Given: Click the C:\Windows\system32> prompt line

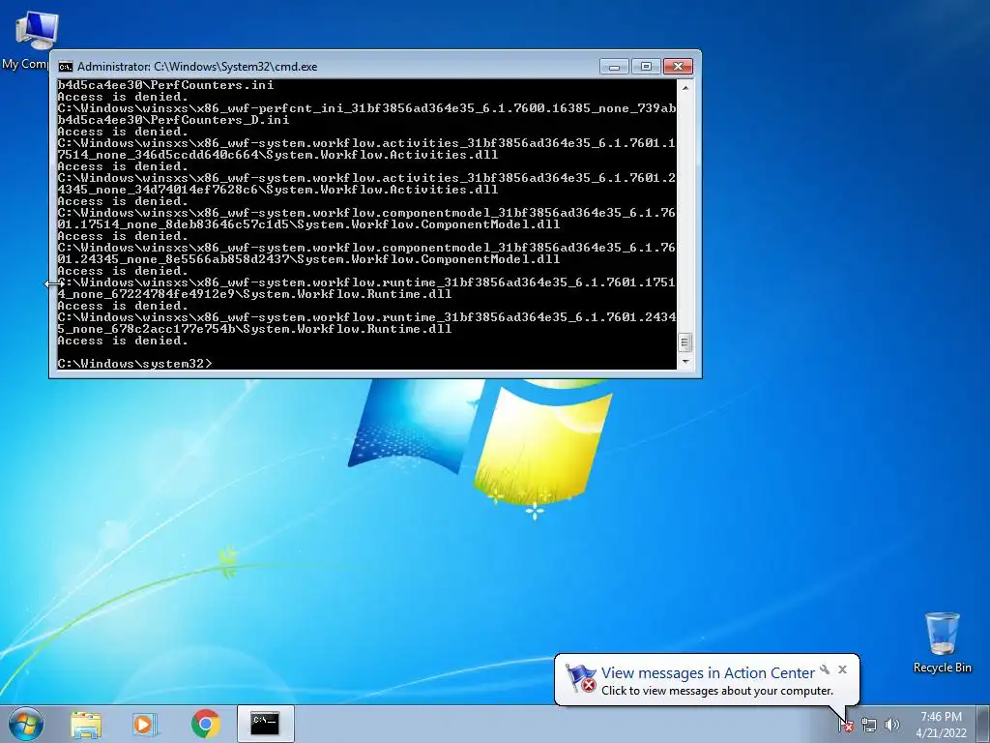Looking at the screenshot, I should coord(135,364).
